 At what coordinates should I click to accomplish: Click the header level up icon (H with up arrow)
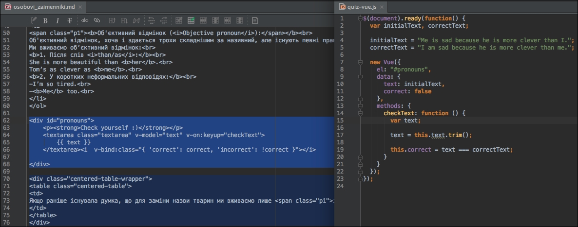coord(113,20)
